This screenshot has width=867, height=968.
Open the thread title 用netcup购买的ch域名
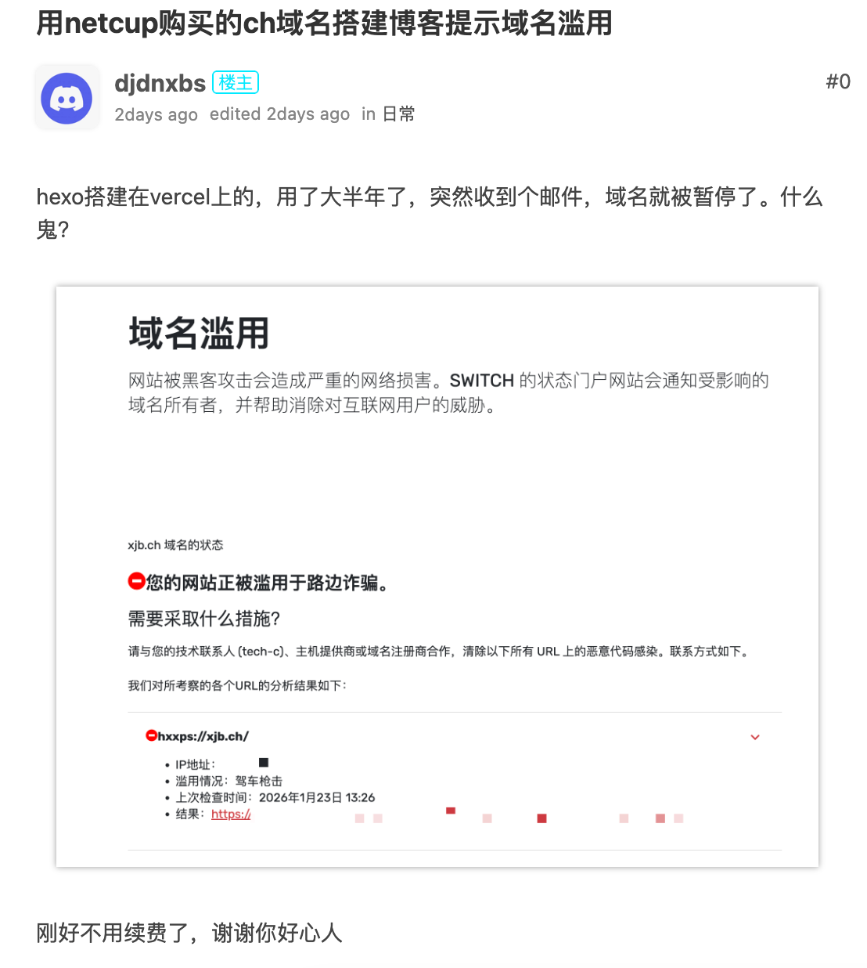coord(324,23)
